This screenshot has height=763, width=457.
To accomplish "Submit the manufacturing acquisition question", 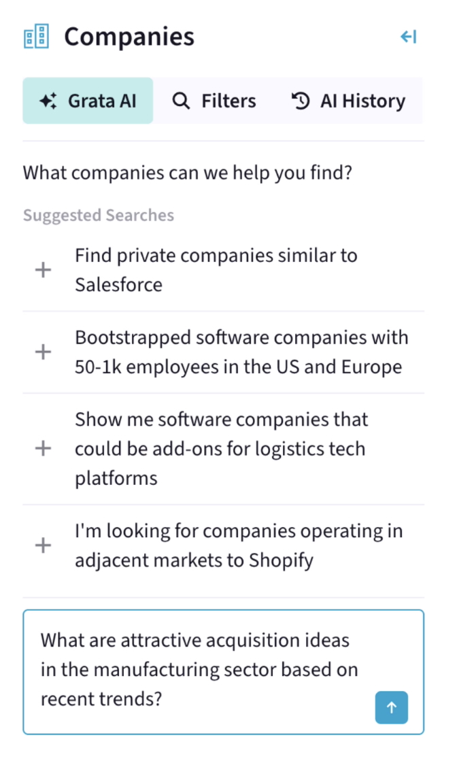I will pos(392,707).
